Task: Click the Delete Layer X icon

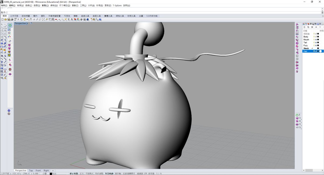Action: tap(312, 27)
